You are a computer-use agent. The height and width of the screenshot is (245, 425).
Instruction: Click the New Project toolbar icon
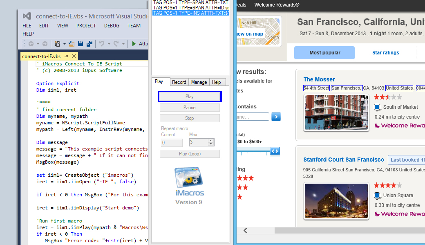tap(57, 44)
